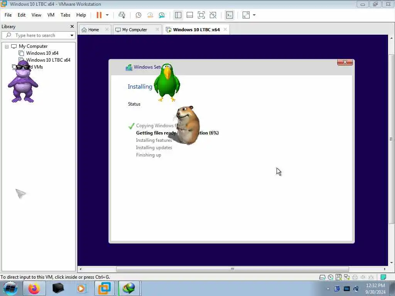Close the My Computer tab
The width and height of the screenshot is (395, 296).
[x=157, y=29]
